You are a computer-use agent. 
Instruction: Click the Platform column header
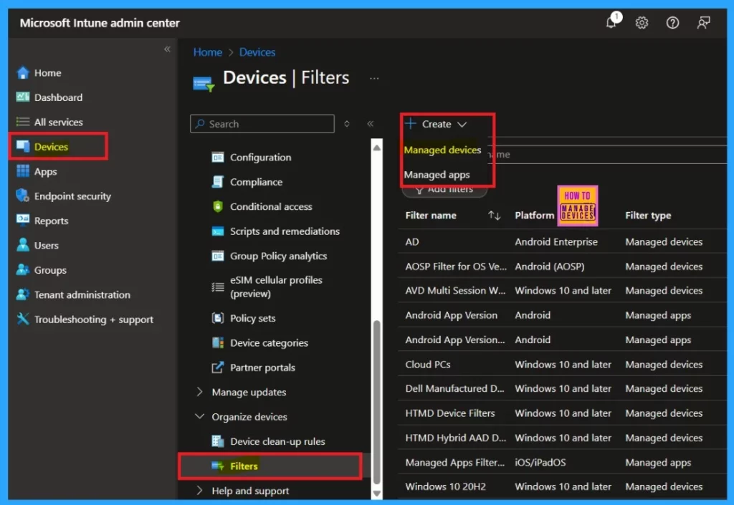pos(534,216)
